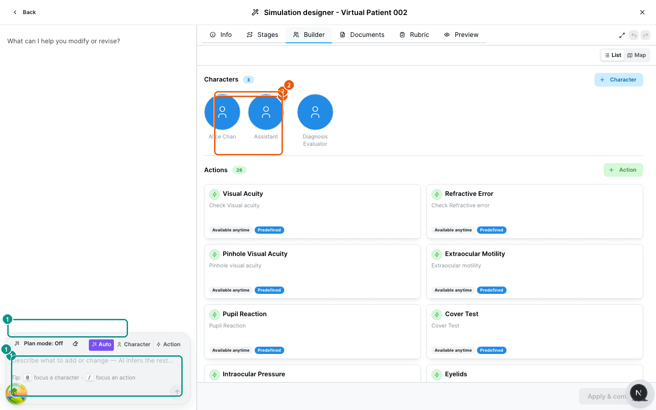Add a new Character
The height and width of the screenshot is (410, 656).
coord(619,80)
